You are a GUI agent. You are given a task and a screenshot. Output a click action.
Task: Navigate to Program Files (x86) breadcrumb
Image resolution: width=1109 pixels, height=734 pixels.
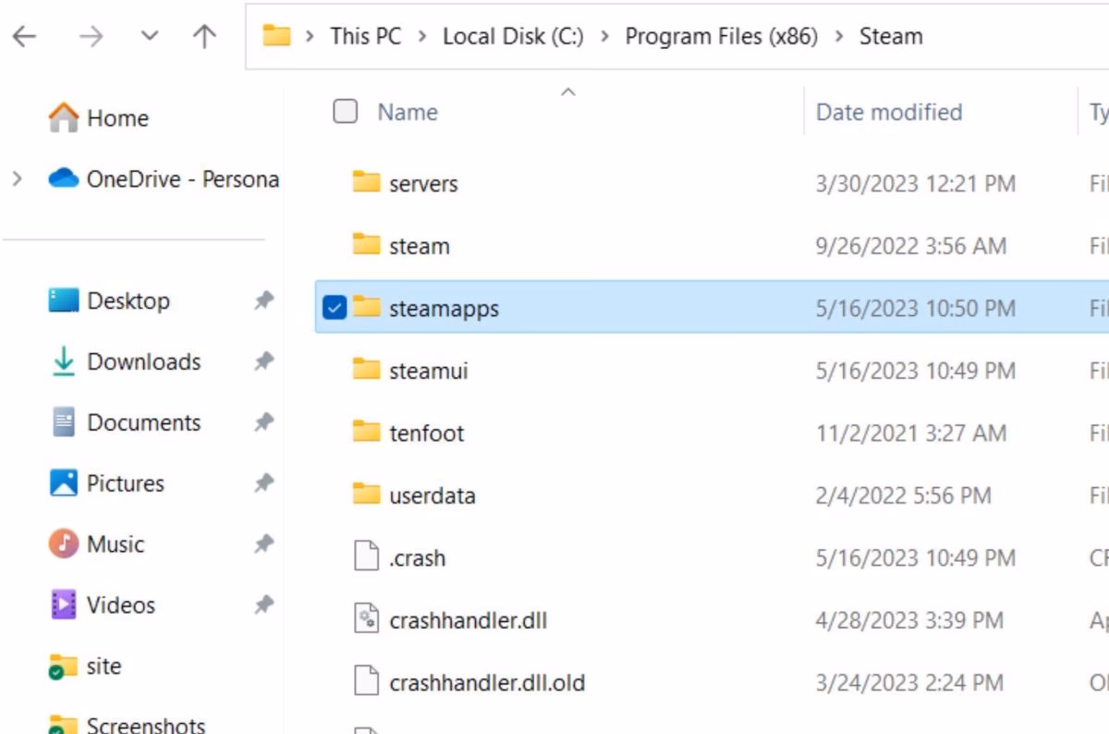[721, 36]
